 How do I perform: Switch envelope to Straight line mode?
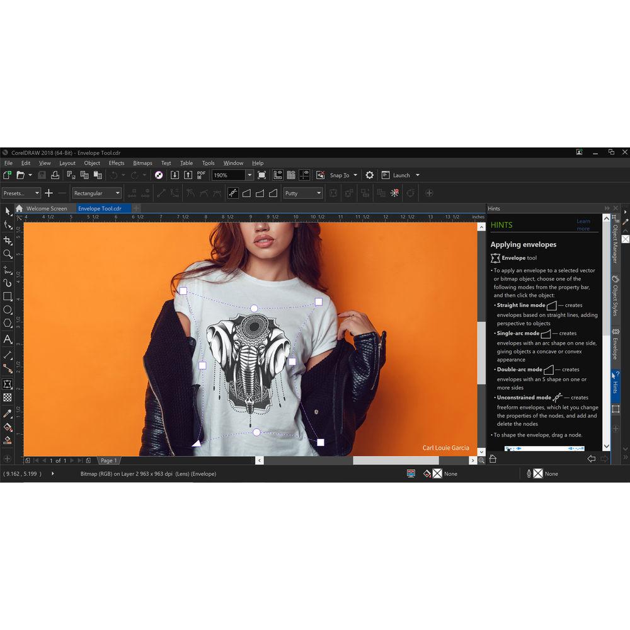[246, 193]
